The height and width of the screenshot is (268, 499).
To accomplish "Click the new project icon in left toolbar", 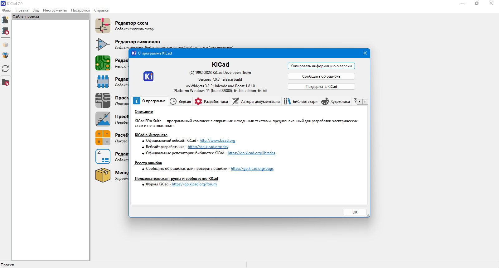I will [5, 20].
